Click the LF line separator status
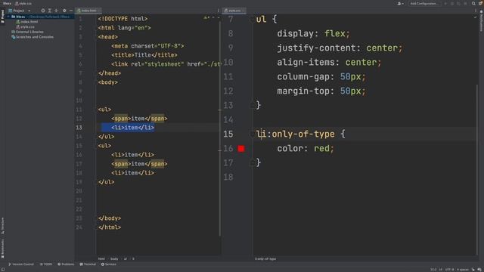The height and width of the screenshot is (272, 484). 441,269
